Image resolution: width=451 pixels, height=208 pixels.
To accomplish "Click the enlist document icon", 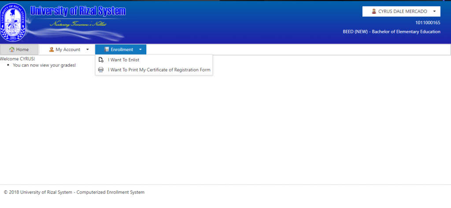I will [x=101, y=60].
